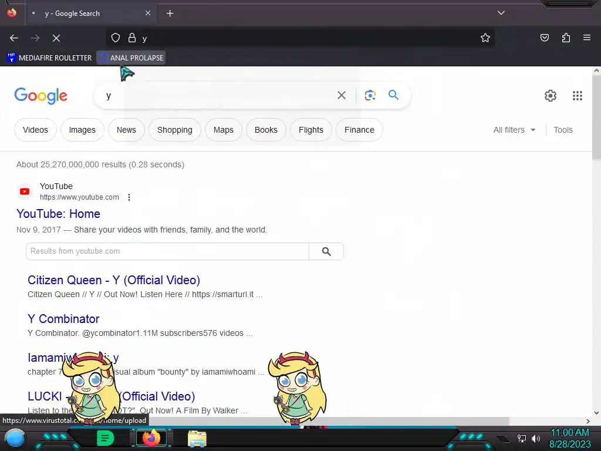Search within youtube.com using the magnifier button
Screen dimensions: 601x451
(x=326, y=251)
